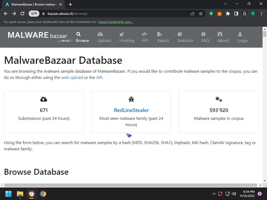
Task: Click the share page icon in address bar
Action: 192,14
